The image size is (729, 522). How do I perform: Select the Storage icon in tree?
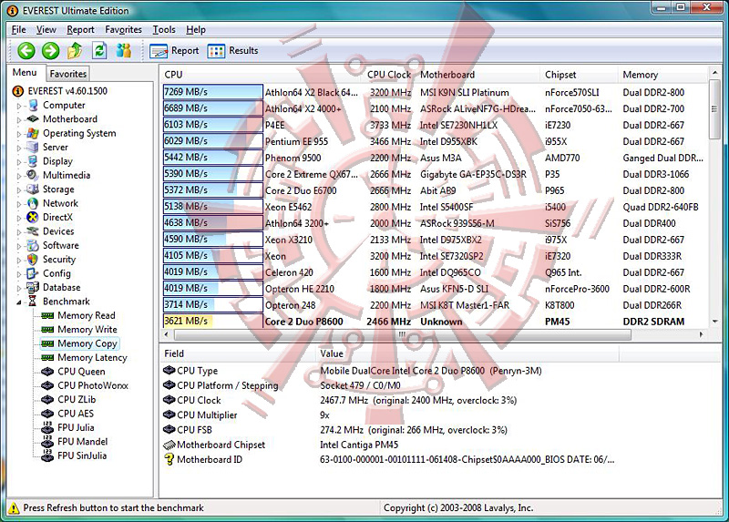click(x=33, y=189)
